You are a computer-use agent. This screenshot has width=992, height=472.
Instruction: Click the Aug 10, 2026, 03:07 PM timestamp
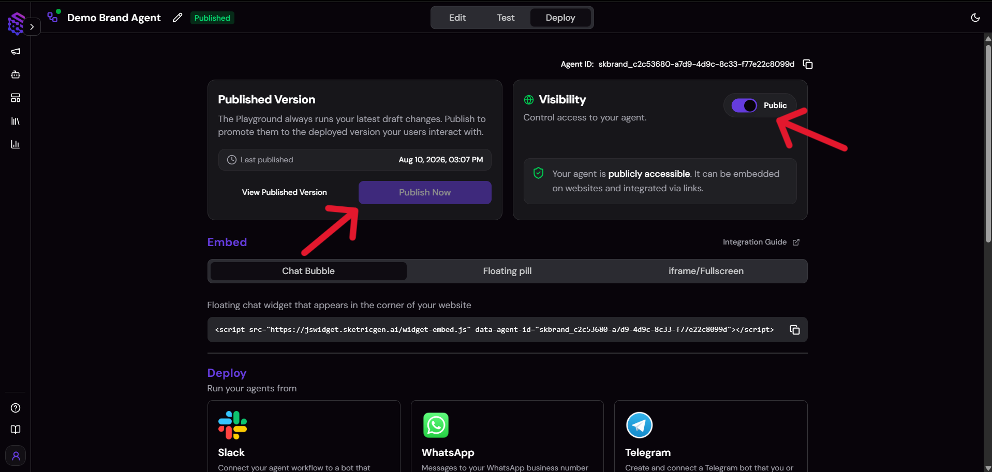click(441, 160)
